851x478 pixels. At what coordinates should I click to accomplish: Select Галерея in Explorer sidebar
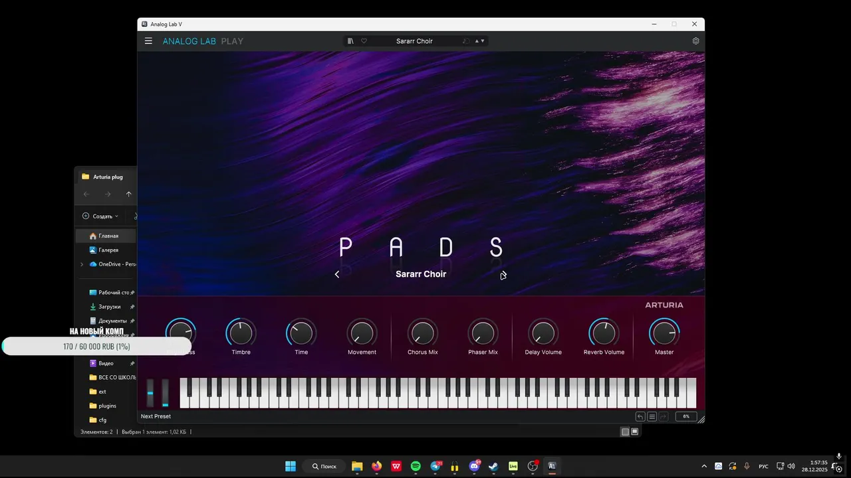tap(106, 250)
